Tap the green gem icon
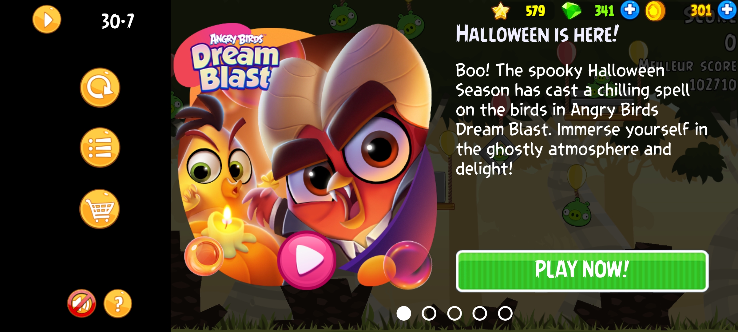738x332 pixels. click(x=572, y=11)
